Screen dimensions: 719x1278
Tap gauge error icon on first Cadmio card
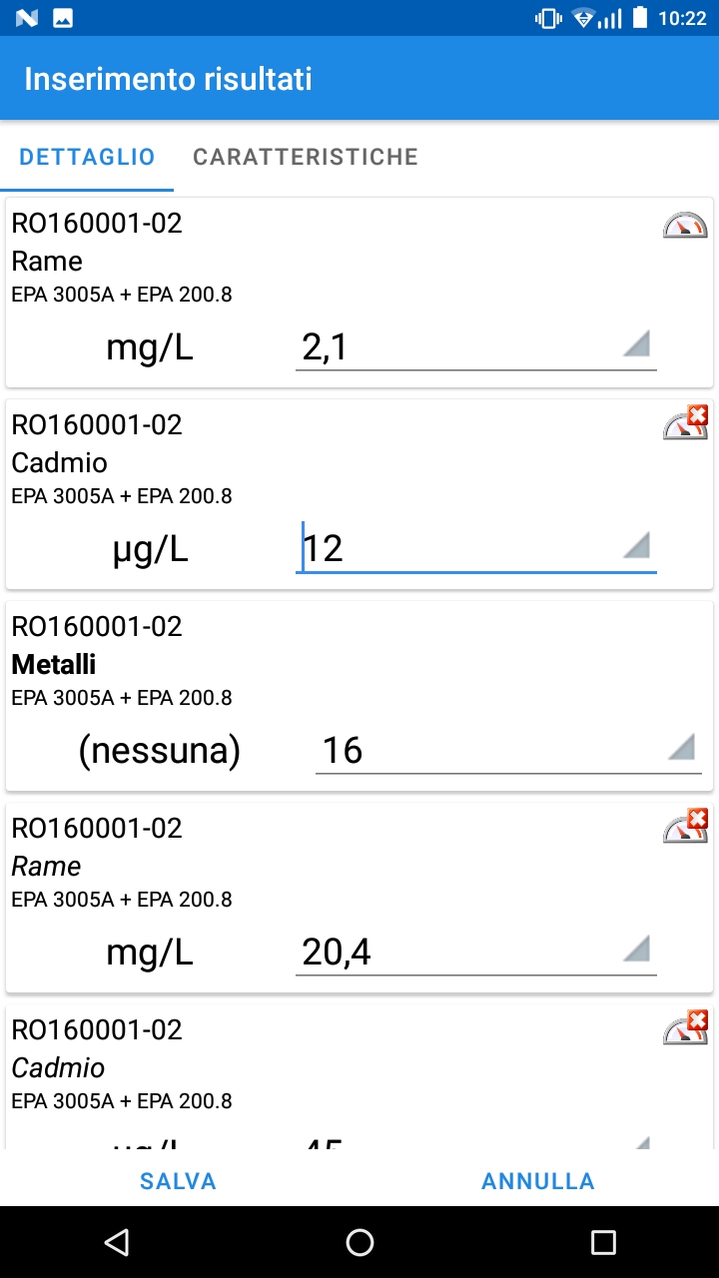685,423
